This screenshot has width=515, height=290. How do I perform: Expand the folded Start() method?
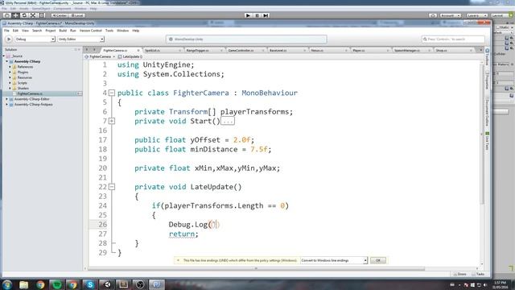[112, 121]
